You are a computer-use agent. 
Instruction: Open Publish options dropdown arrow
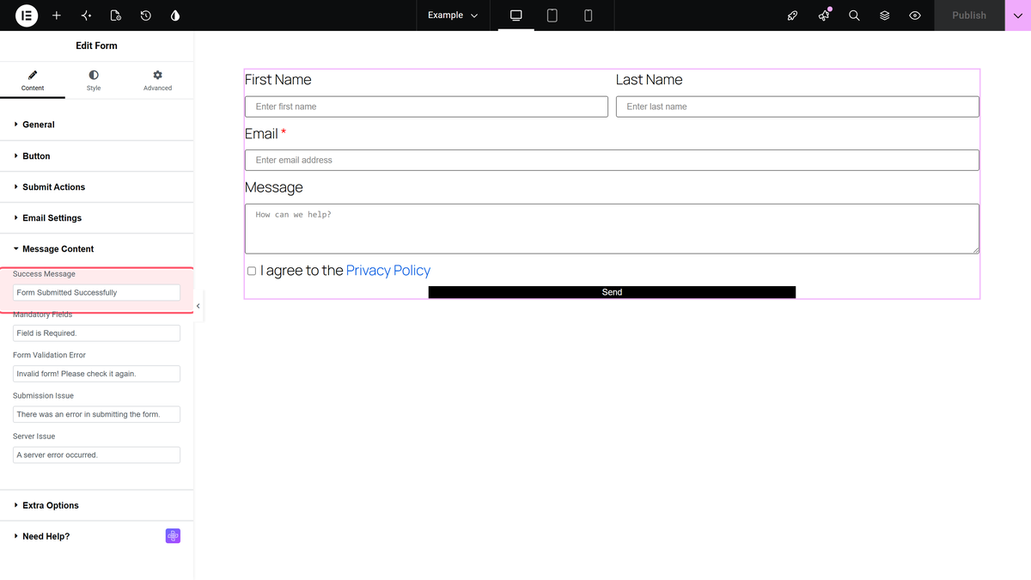pos(1018,15)
